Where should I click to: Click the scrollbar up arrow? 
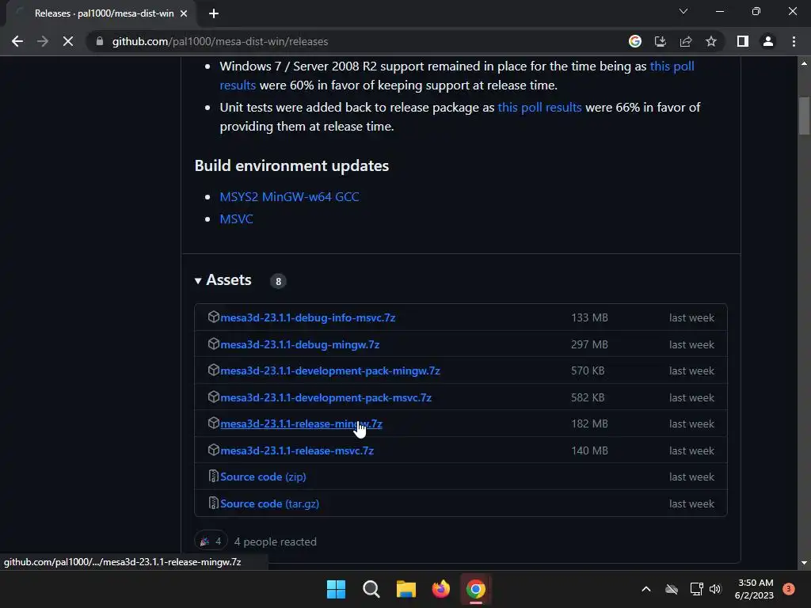tap(805, 63)
